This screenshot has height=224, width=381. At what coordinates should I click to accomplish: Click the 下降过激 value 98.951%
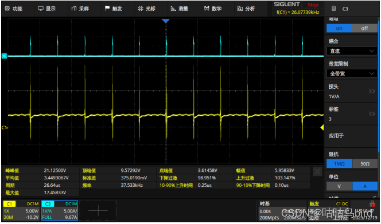[x=207, y=178]
